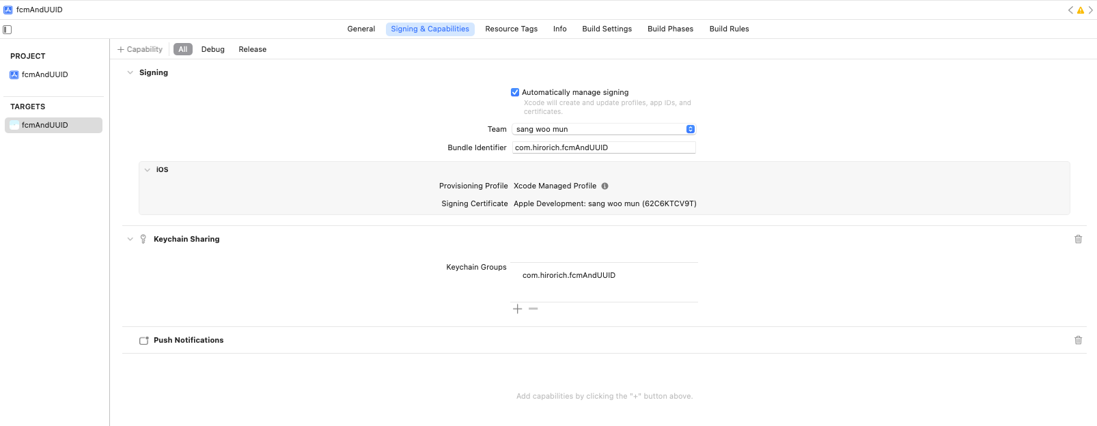Add a new capability with + Capability
This screenshot has height=426, width=1097.
click(x=140, y=49)
